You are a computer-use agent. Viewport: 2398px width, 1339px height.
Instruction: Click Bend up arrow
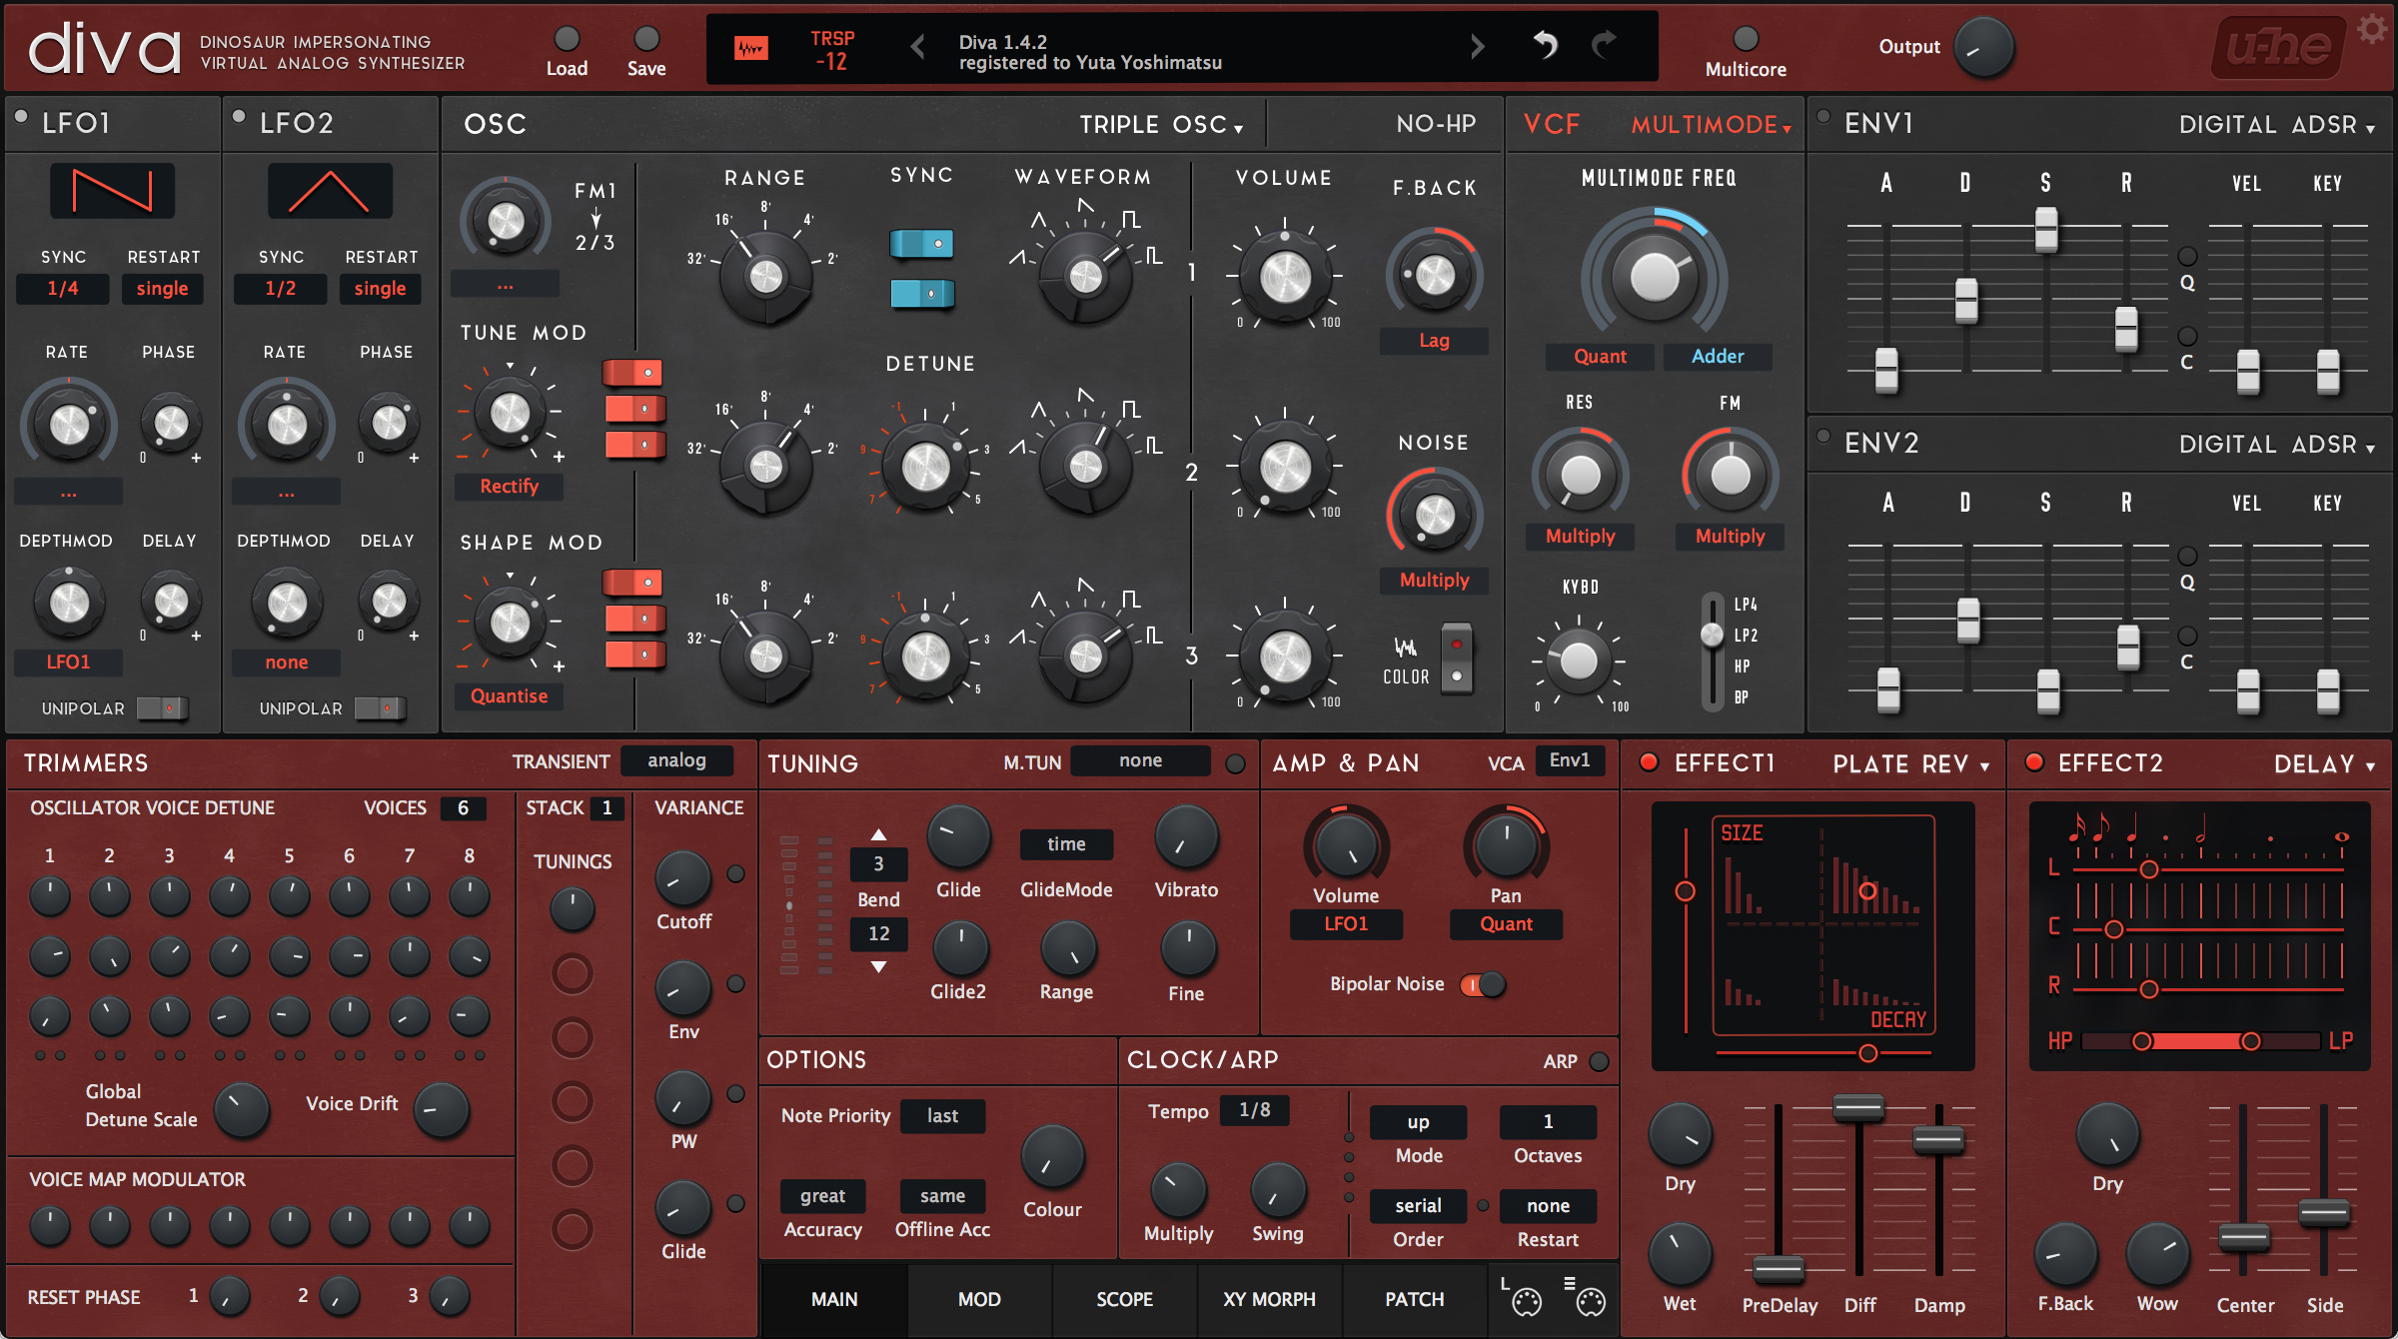(878, 833)
